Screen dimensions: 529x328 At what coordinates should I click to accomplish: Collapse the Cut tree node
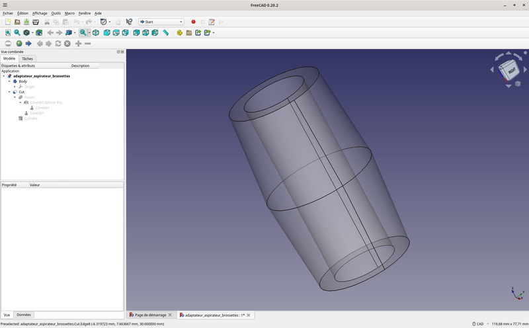point(9,92)
